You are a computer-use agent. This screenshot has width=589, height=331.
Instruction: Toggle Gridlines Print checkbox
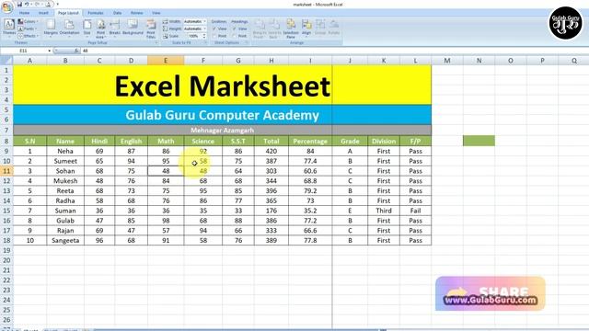tap(214, 36)
